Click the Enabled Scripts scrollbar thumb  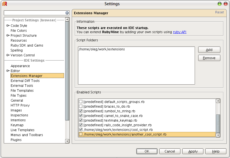(218, 124)
